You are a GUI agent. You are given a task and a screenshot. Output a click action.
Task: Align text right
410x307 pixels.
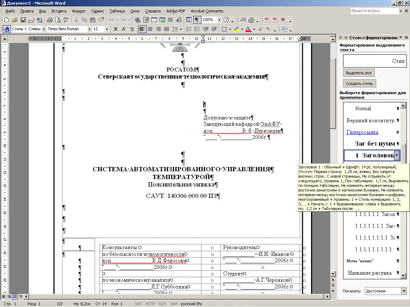158,29
